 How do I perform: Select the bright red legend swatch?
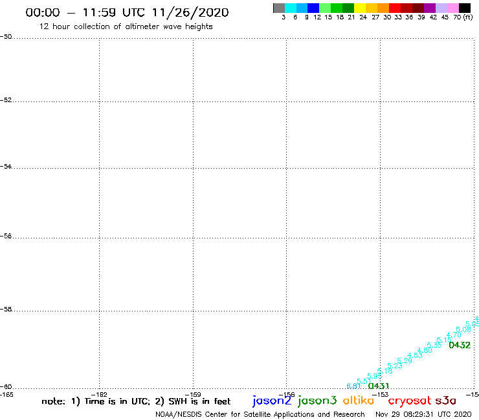395,8
